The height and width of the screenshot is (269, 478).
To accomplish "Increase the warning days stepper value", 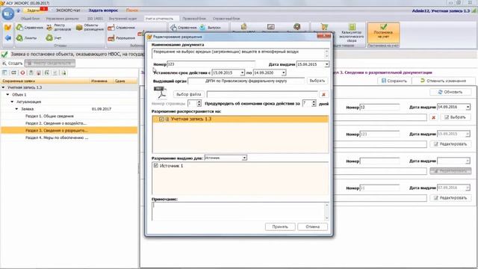I will coord(314,102).
